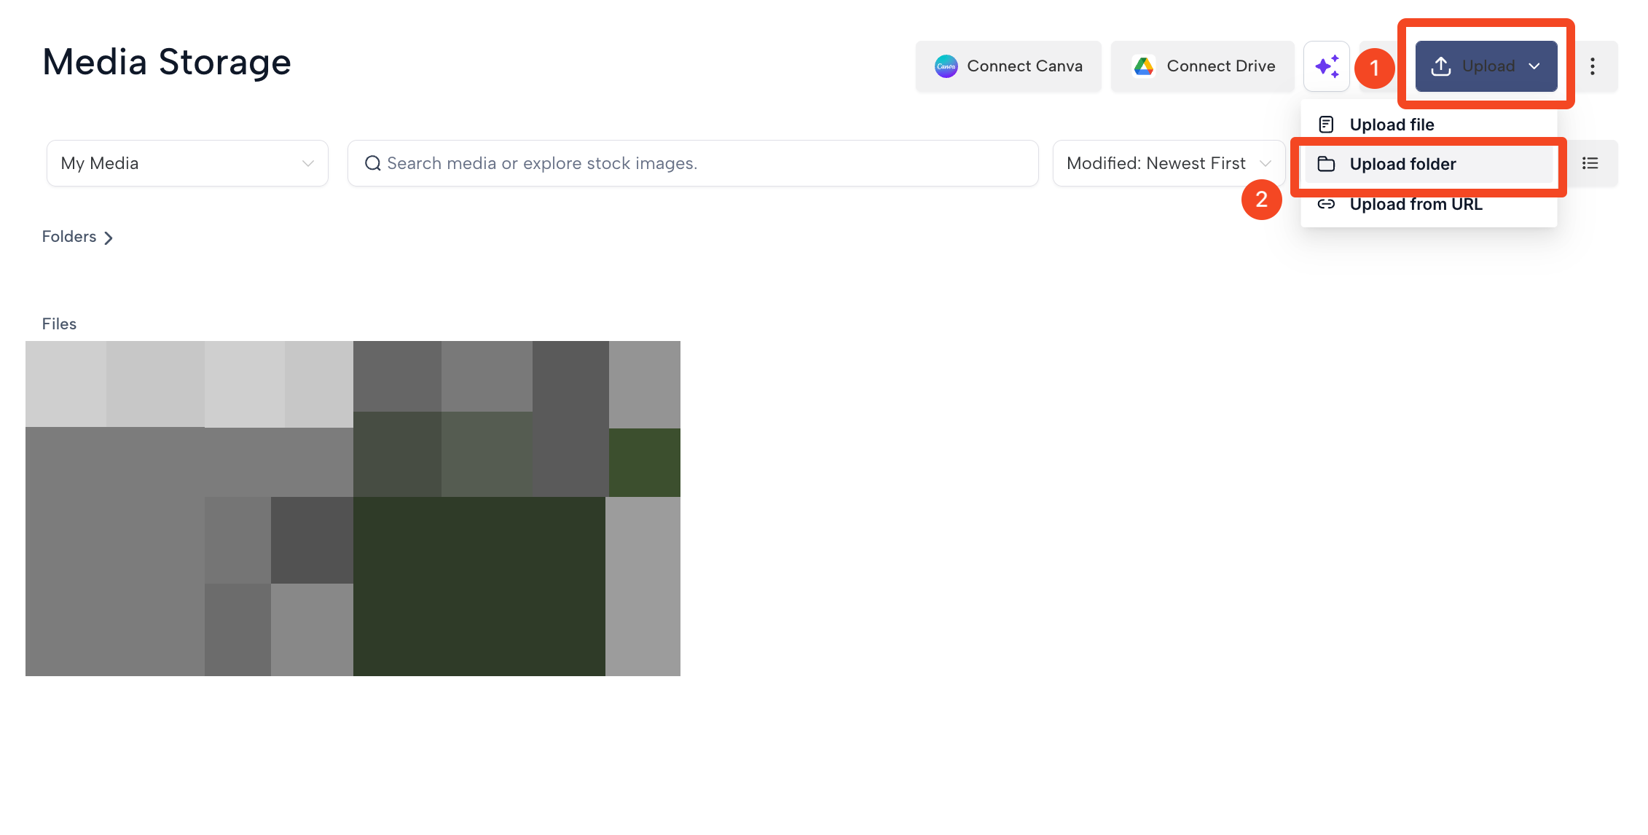The height and width of the screenshot is (835, 1648).
Task: Open the three-dot more options menu
Action: [x=1593, y=66]
